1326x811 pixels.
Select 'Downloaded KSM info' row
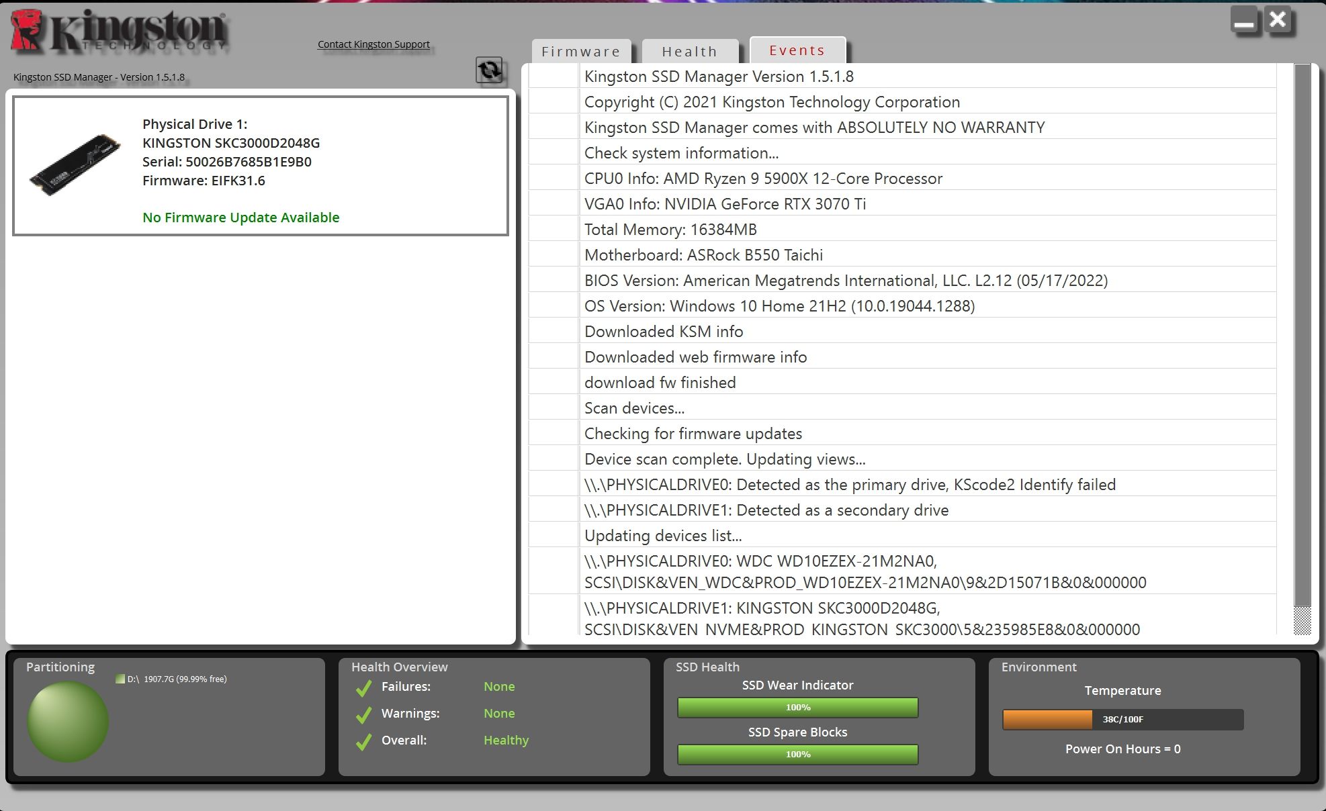point(902,332)
